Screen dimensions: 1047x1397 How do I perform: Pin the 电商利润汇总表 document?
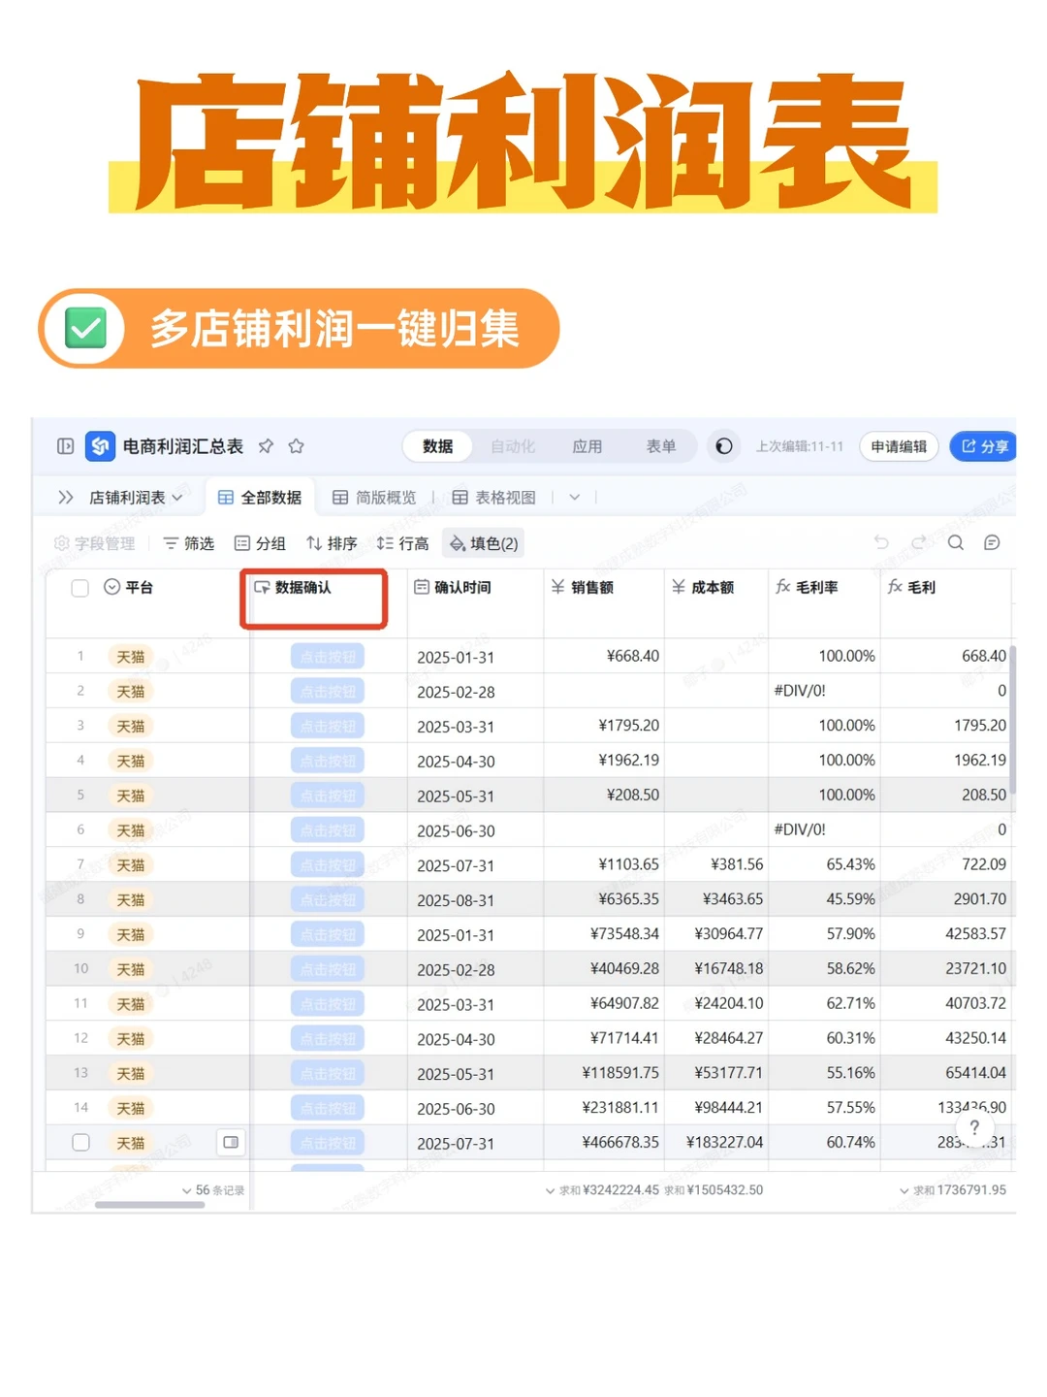[x=266, y=446]
